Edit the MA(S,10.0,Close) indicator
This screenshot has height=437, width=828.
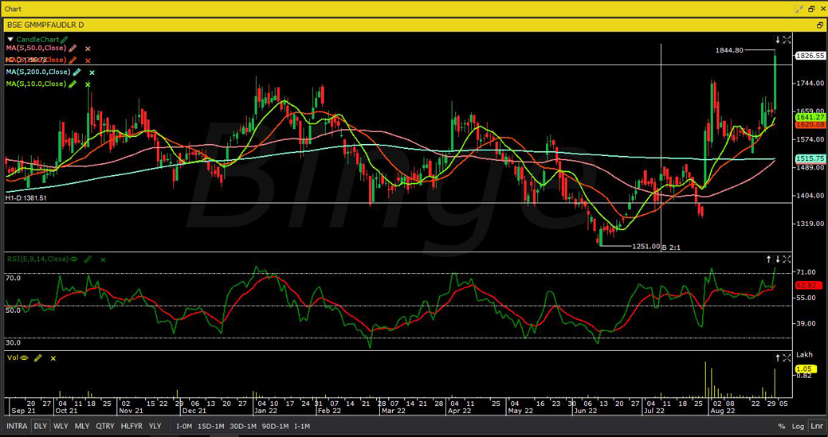tap(73, 84)
